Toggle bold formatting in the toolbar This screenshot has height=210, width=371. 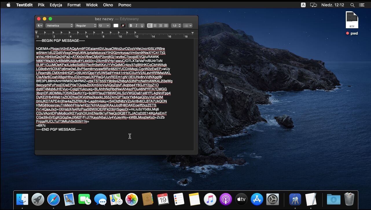tap(131, 26)
